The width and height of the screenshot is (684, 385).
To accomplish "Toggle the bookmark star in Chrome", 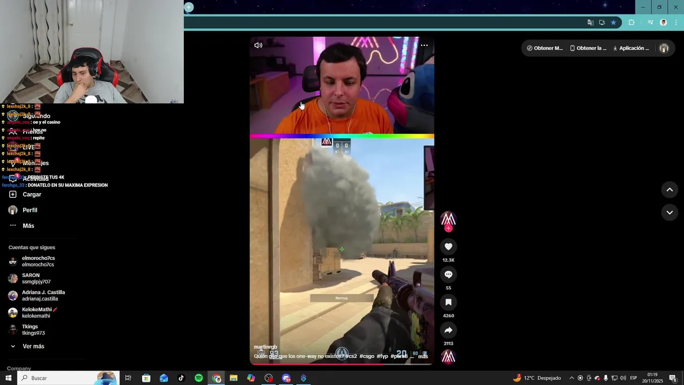I will coord(613,22).
